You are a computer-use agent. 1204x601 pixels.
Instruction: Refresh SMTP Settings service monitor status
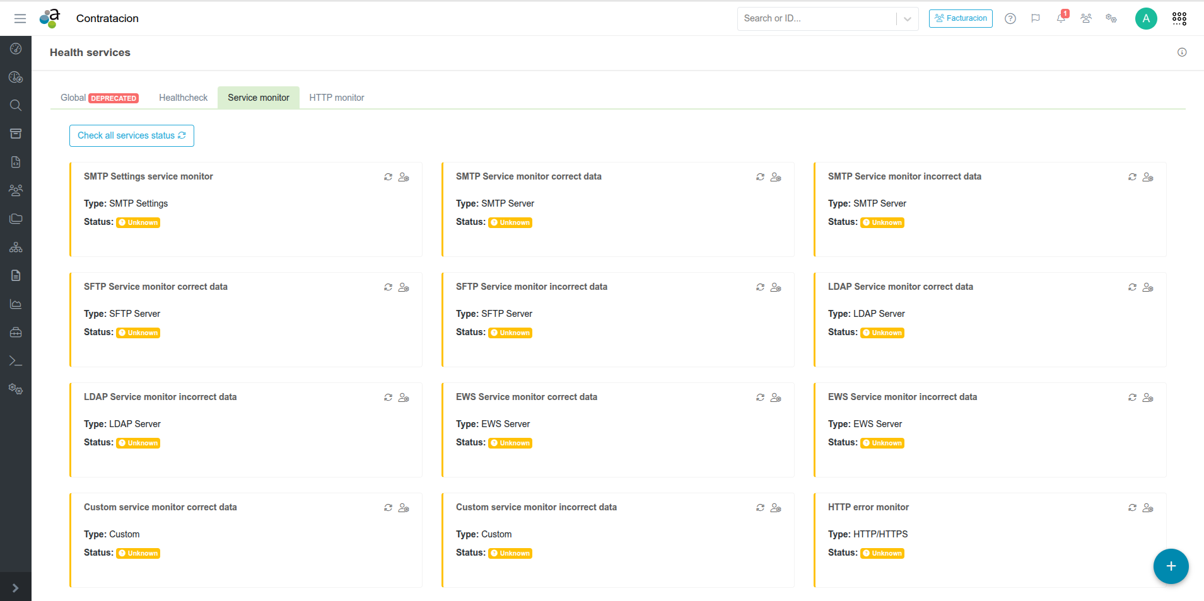pos(388,177)
